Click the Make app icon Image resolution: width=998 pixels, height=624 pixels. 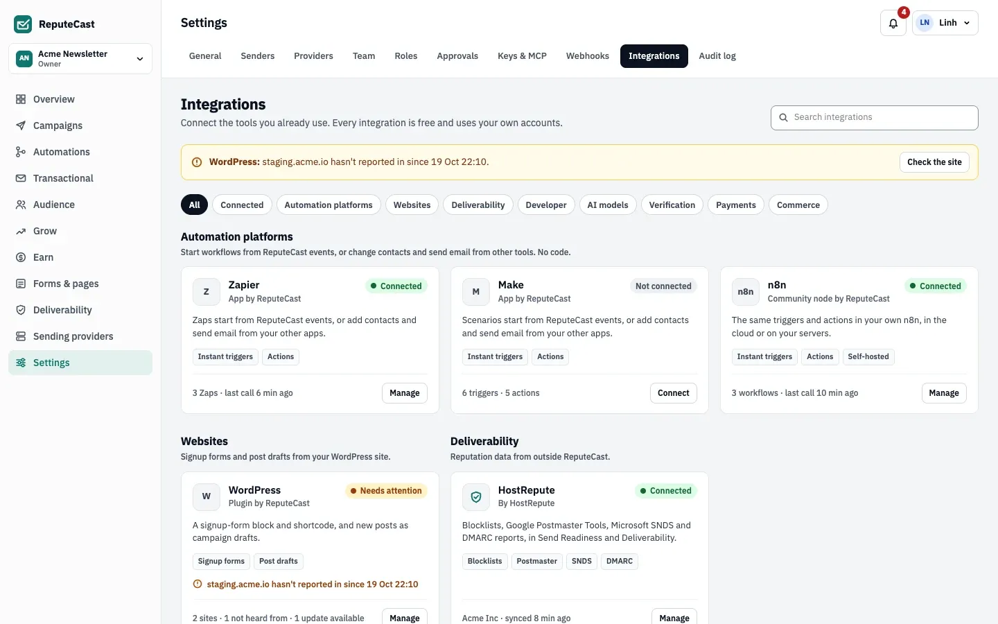pyautogui.click(x=475, y=292)
